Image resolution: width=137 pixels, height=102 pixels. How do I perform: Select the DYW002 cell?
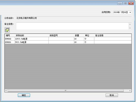coord(10,39)
